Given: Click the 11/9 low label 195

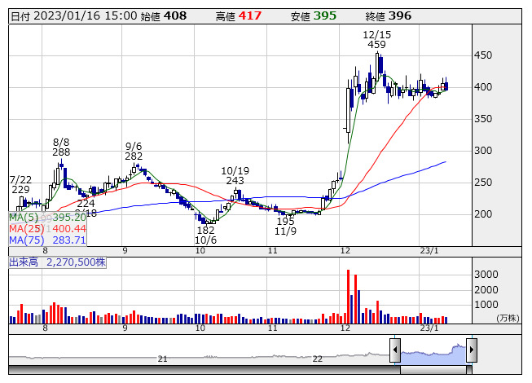Looking at the screenshot, I should coord(285,222).
